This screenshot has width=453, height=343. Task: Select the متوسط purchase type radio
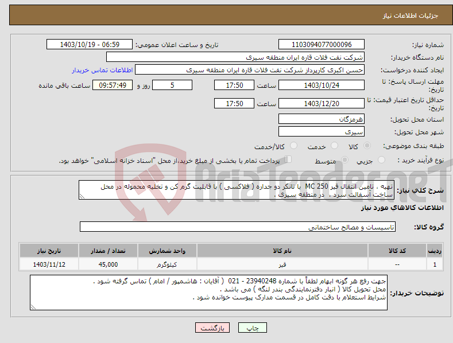pos(344,159)
